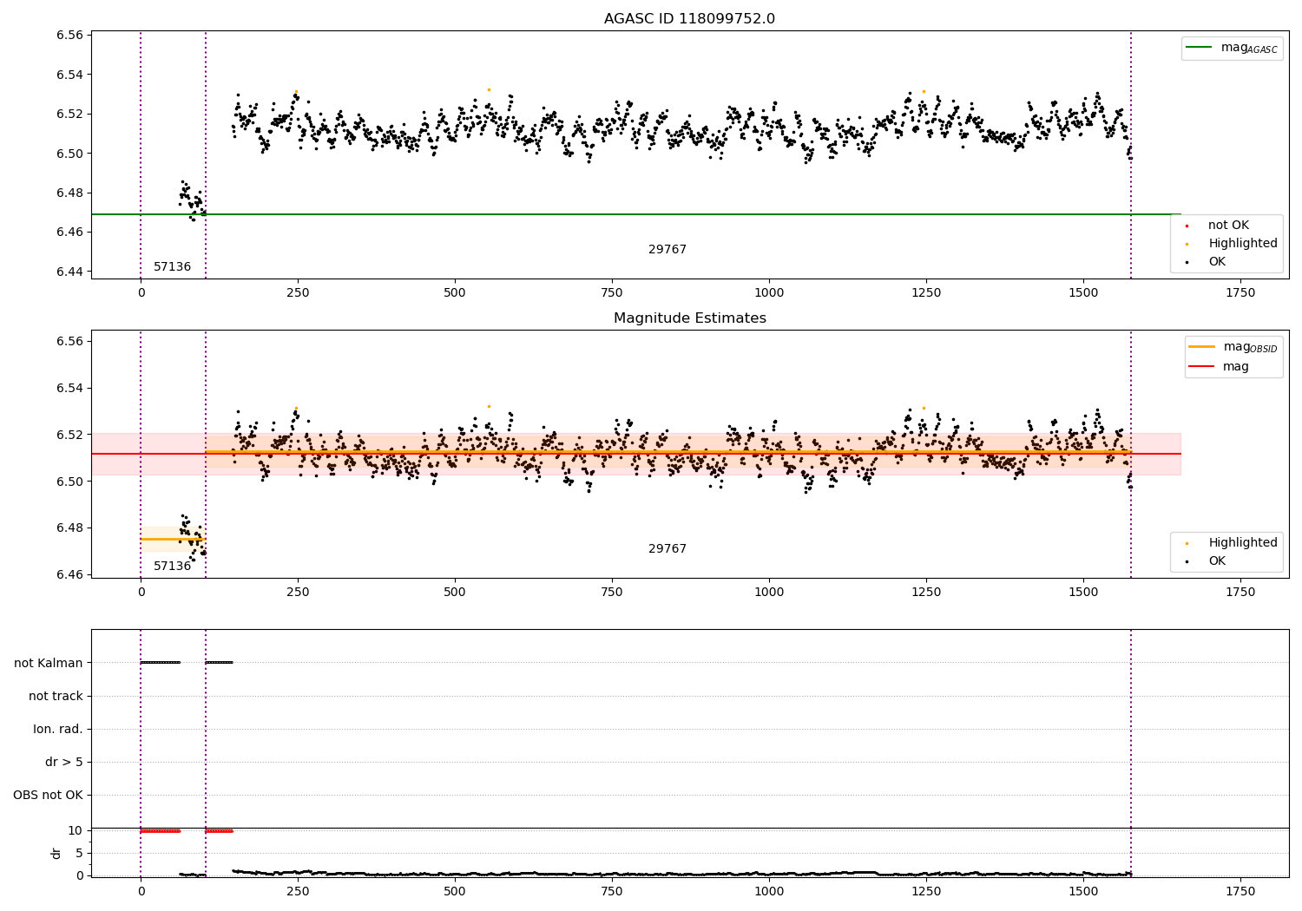Click the 6.56 tick label on middle plot
The height and width of the screenshot is (911, 1302).
[x=69, y=341]
